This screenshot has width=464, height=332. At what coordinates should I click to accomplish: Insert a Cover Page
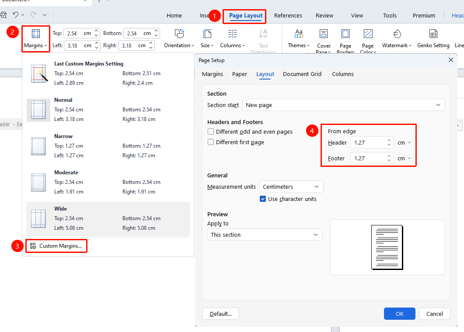pyautogui.click(x=324, y=41)
